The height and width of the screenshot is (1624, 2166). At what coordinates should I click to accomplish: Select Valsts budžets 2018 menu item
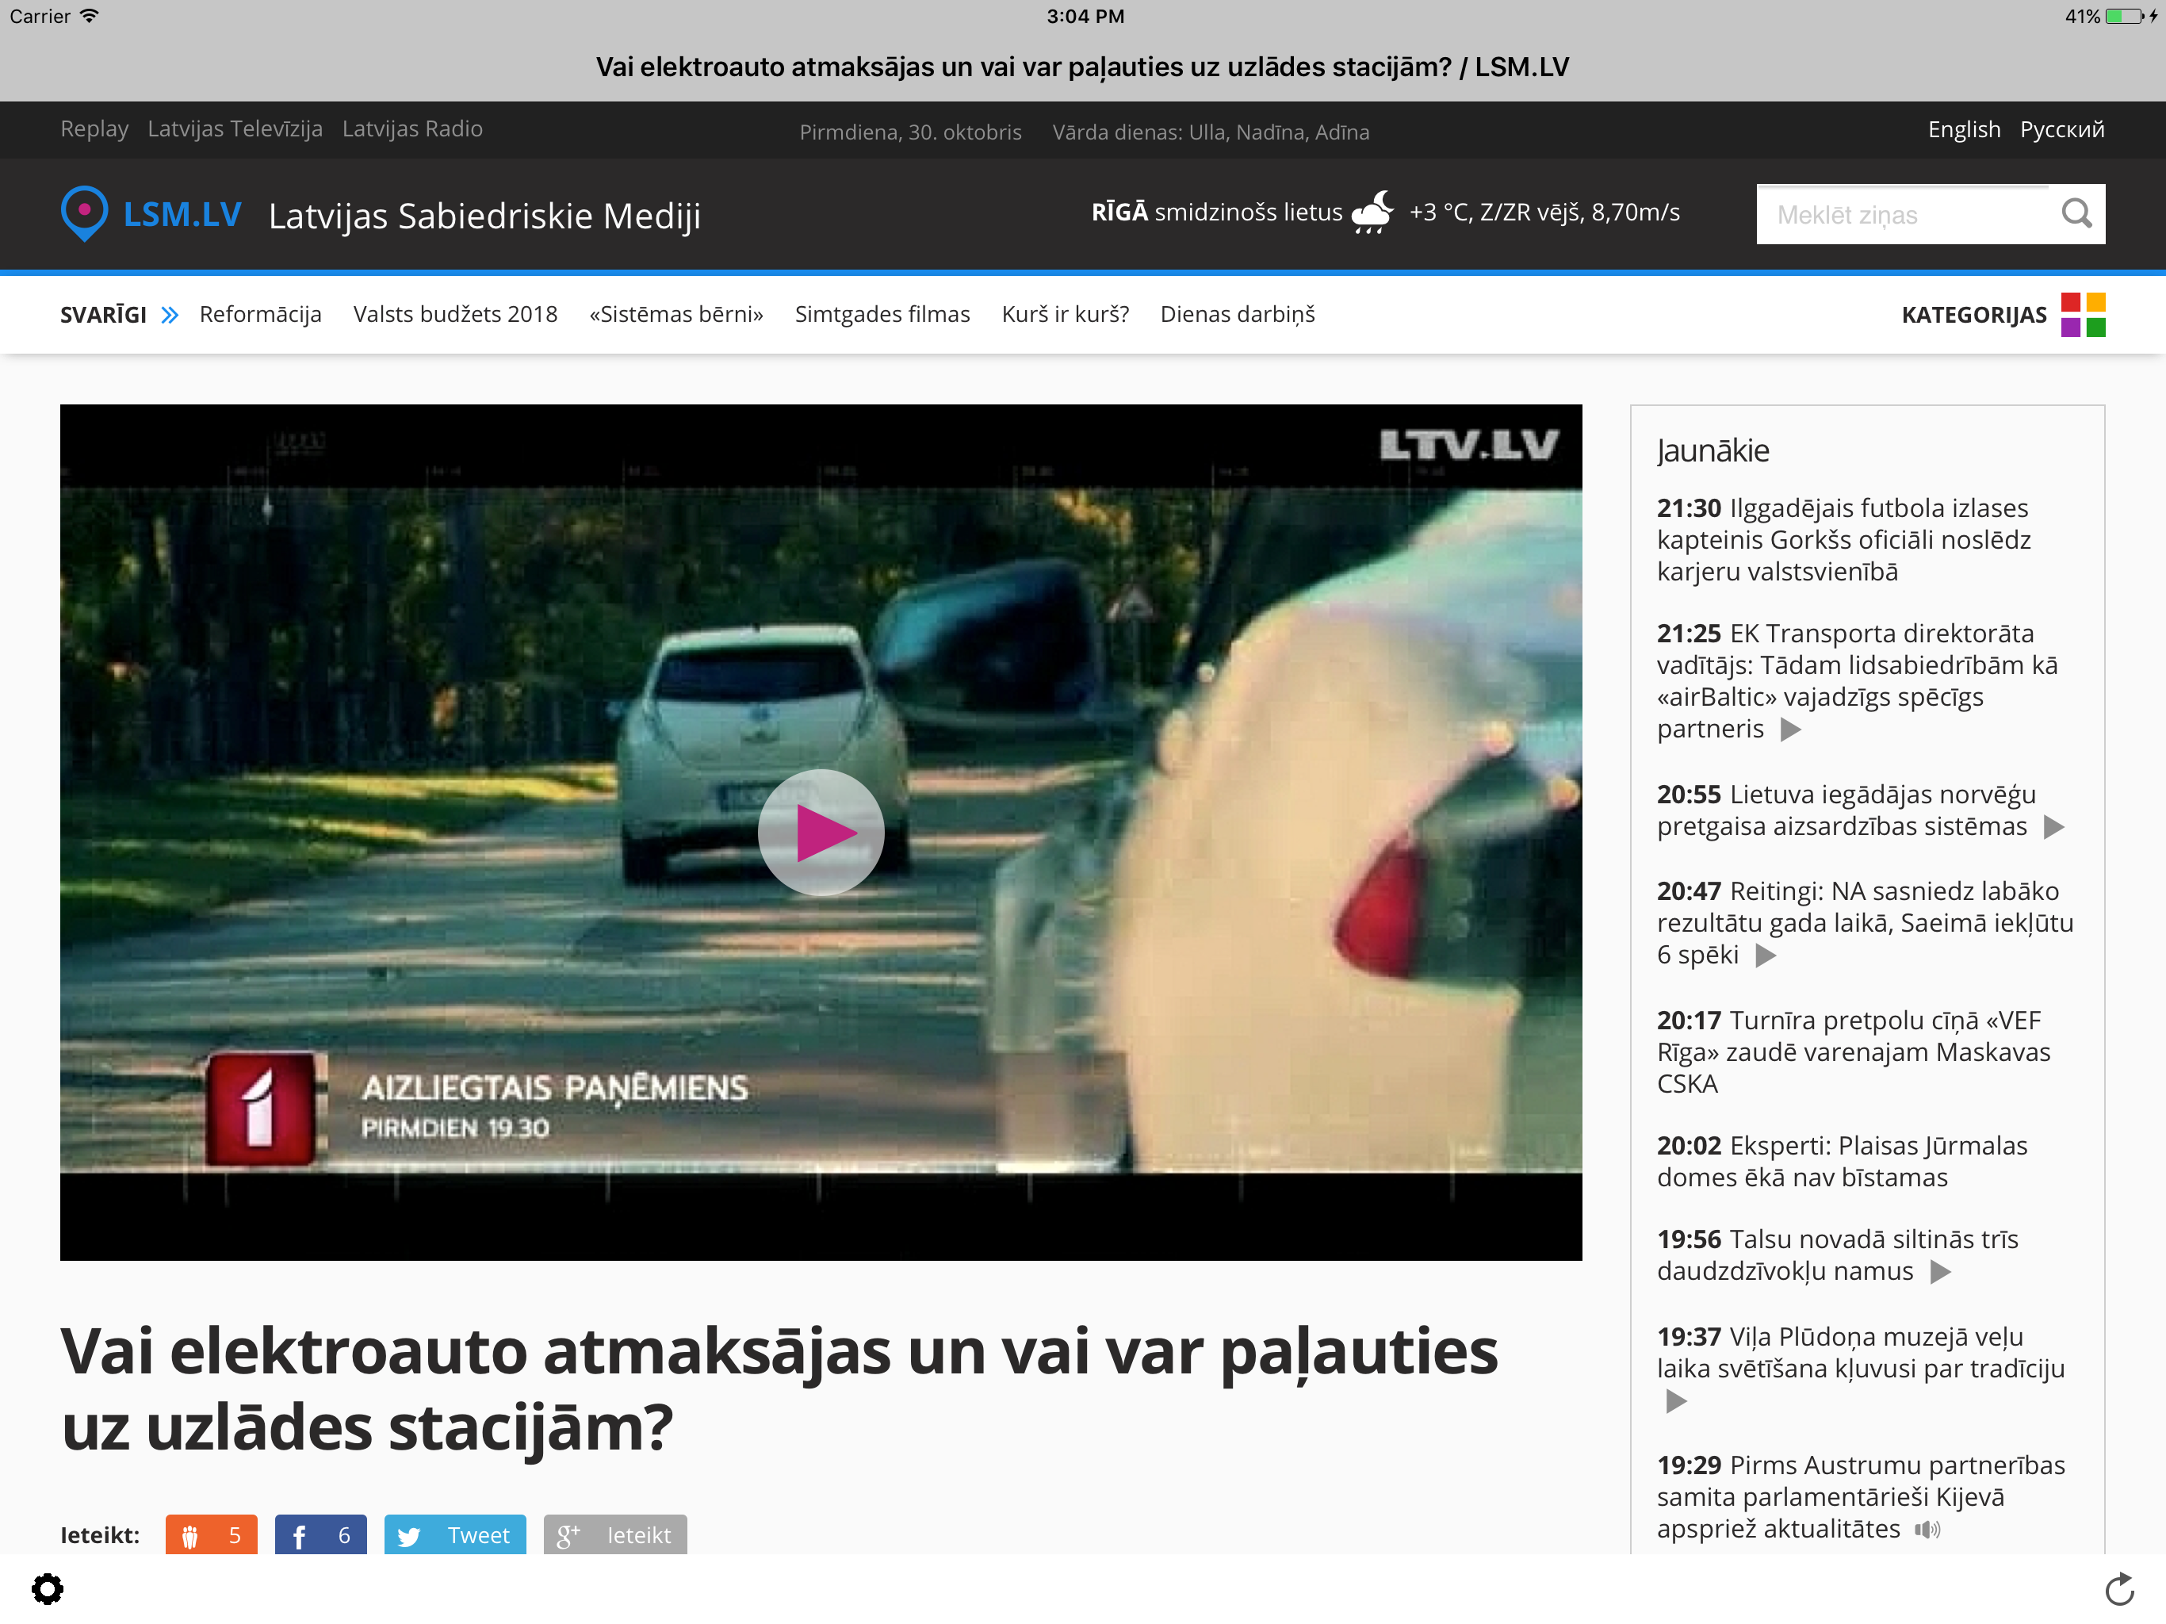point(454,315)
